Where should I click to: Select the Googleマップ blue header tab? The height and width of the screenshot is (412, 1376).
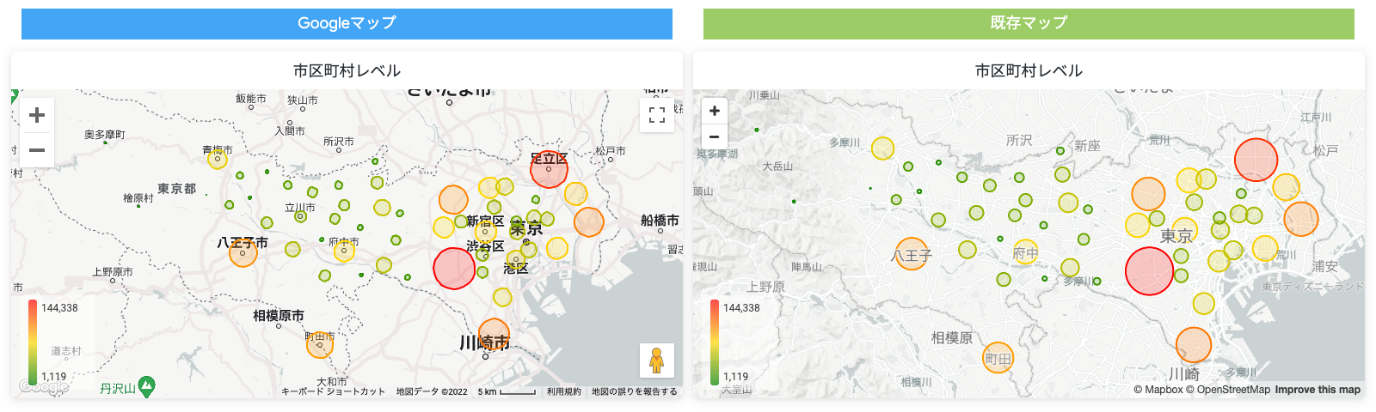click(347, 24)
